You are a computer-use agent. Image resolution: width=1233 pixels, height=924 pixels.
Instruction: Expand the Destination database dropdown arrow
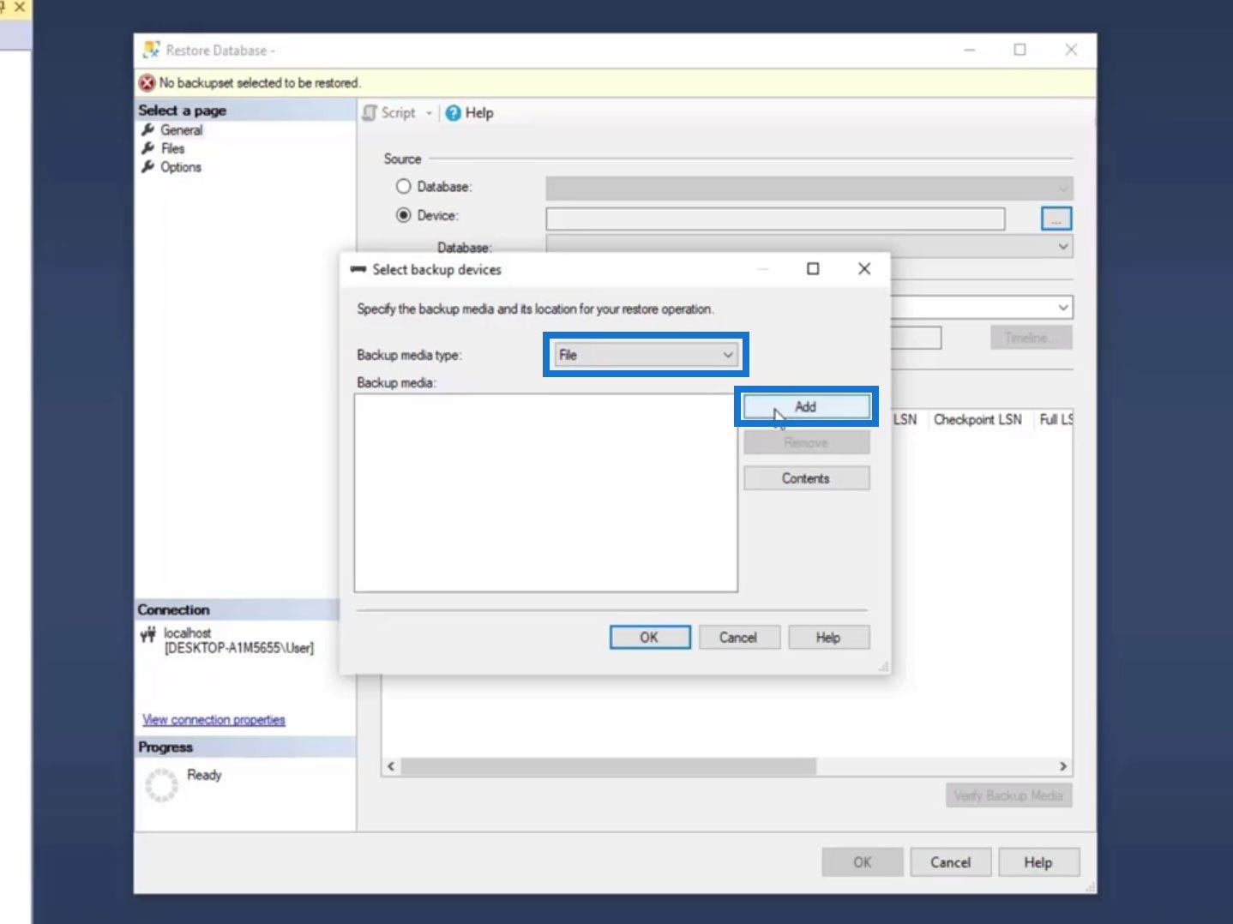coord(1063,307)
